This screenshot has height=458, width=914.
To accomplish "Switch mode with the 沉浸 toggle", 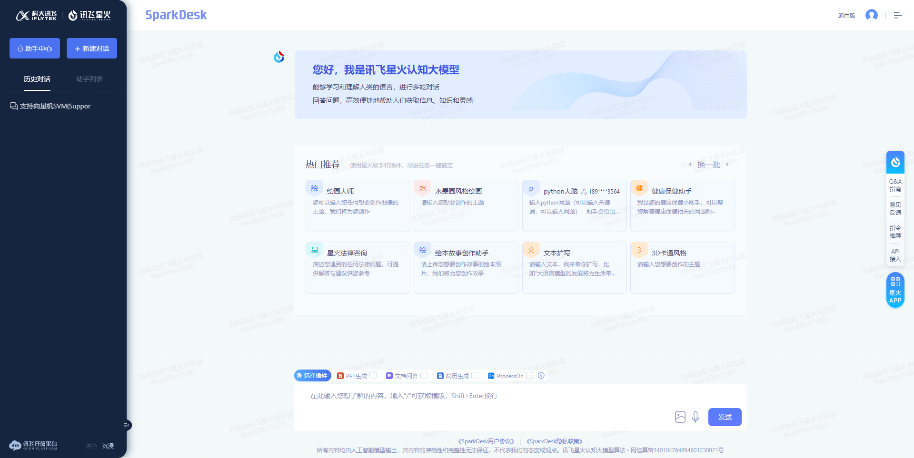I will pyautogui.click(x=108, y=446).
